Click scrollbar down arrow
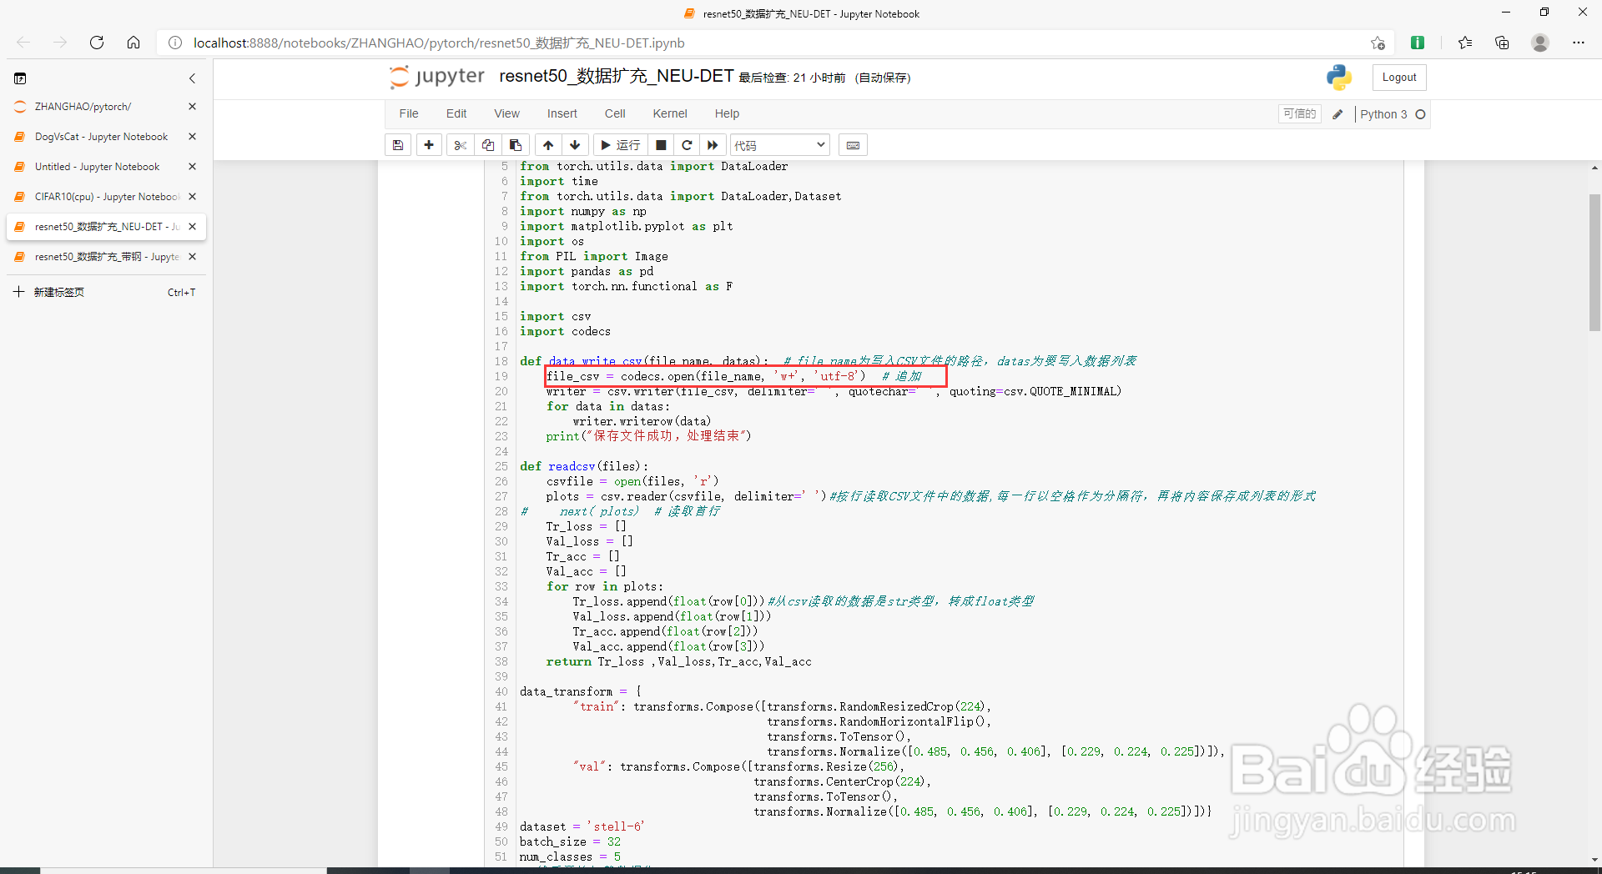Viewport: 1602px width, 874px height. [1594, 860]
